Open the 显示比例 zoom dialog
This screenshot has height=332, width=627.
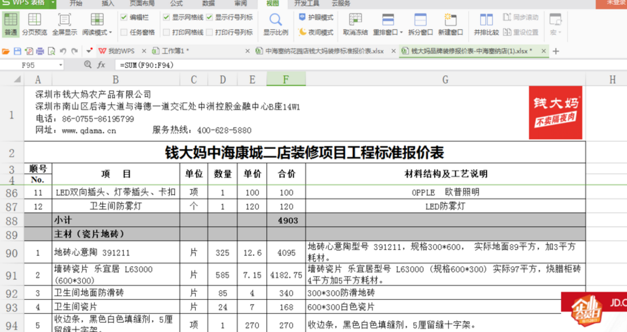276,24
